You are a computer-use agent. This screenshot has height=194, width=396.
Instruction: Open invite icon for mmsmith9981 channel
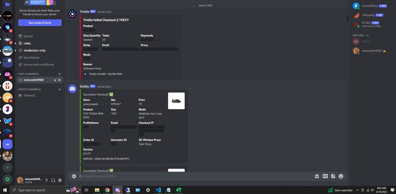pyautogui.click(x=55, y=80)
